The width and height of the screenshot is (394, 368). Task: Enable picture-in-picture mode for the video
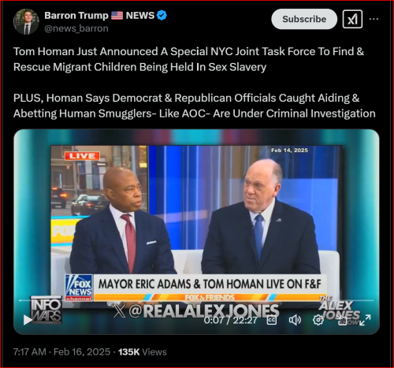(342, 321)
